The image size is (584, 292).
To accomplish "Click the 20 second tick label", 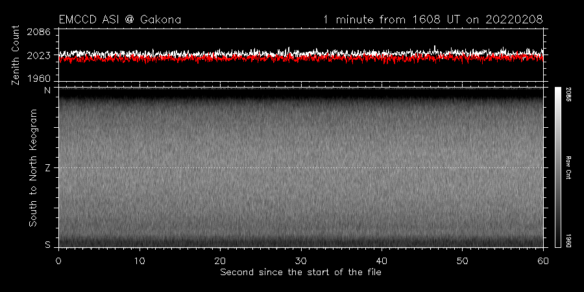I will point(220,260).
